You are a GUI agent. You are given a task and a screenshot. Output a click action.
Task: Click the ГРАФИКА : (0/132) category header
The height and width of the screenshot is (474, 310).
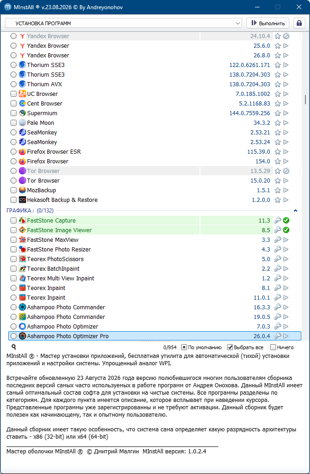click(30, 211)
